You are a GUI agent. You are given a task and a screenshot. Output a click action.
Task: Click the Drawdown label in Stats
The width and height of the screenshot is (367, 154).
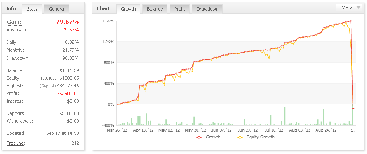pos(18,58)
